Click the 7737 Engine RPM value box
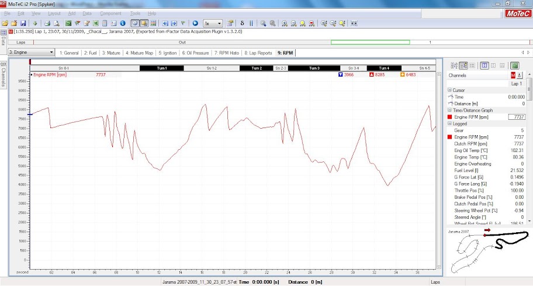The height and width of the screenshot is (286, 533). pyautogui.click(x=517, y=117)
